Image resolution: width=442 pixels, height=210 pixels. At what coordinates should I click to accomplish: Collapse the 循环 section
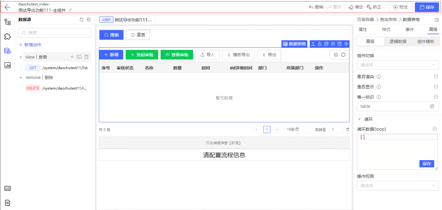point(359,119)
